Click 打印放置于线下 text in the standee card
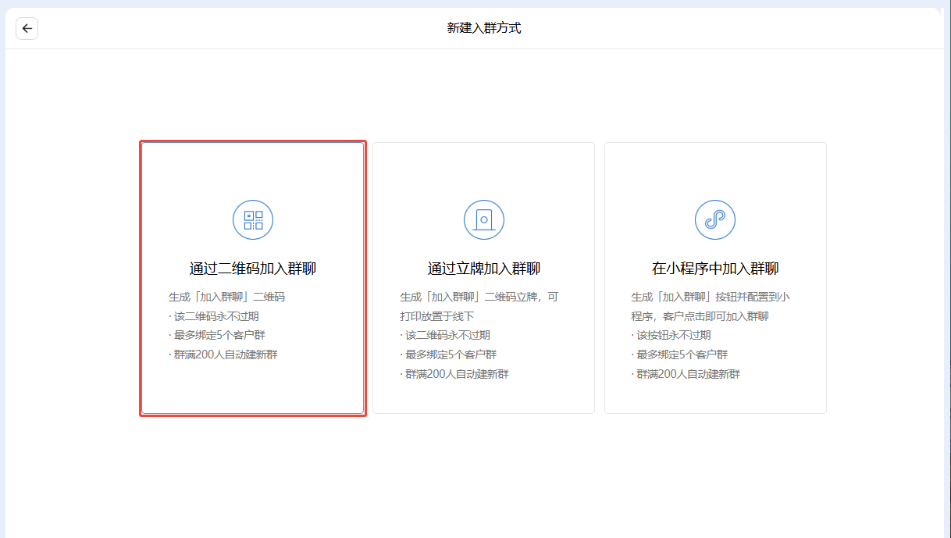Screen dimensions: 951x538 point(437,316)
